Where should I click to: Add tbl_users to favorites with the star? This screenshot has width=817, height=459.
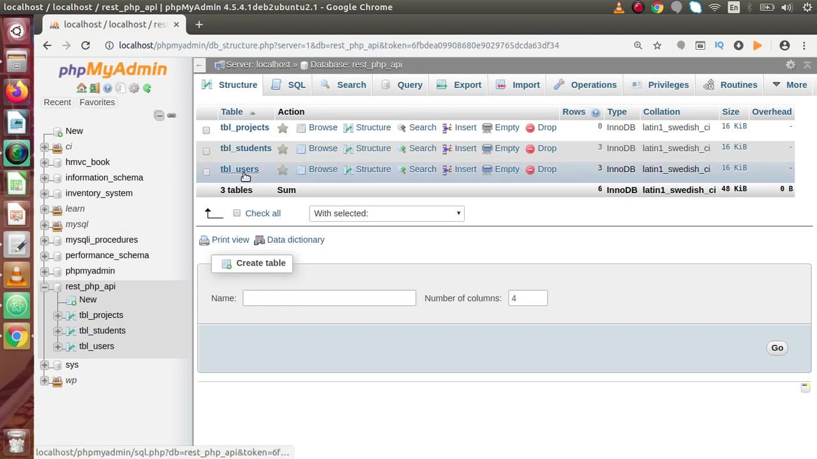[x=283, y=170]
